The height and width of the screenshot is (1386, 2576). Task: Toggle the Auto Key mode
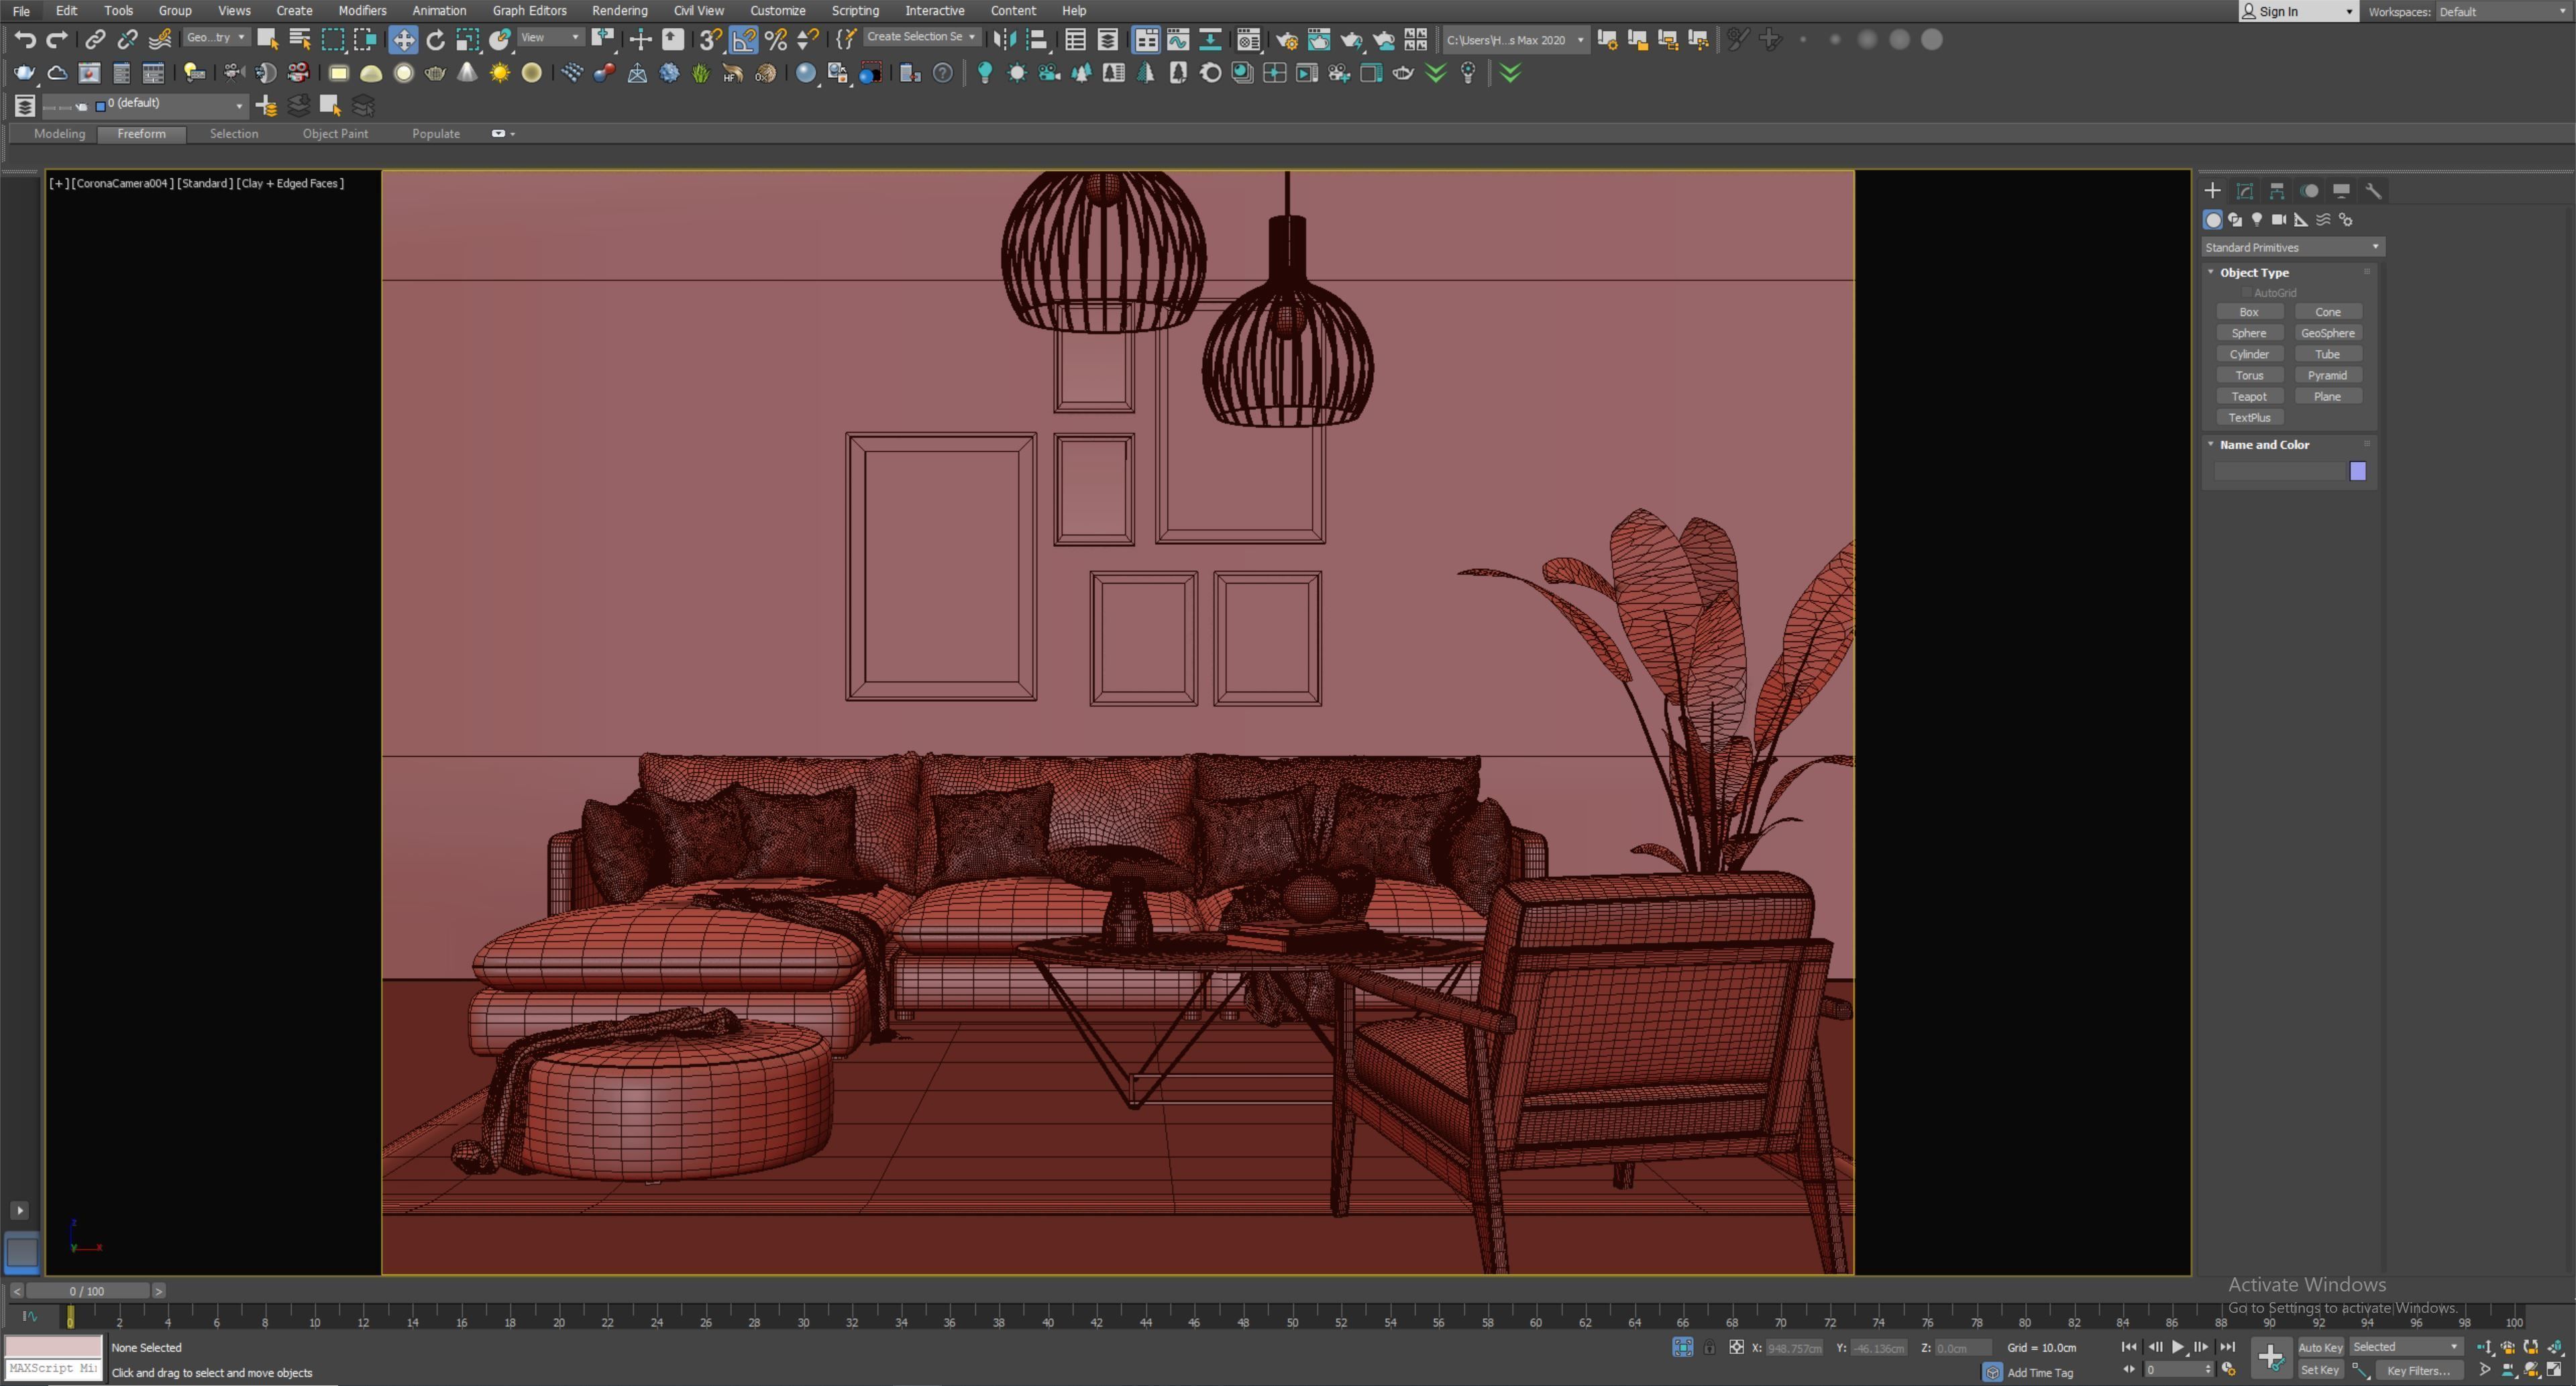[x=2320, y=1347]
